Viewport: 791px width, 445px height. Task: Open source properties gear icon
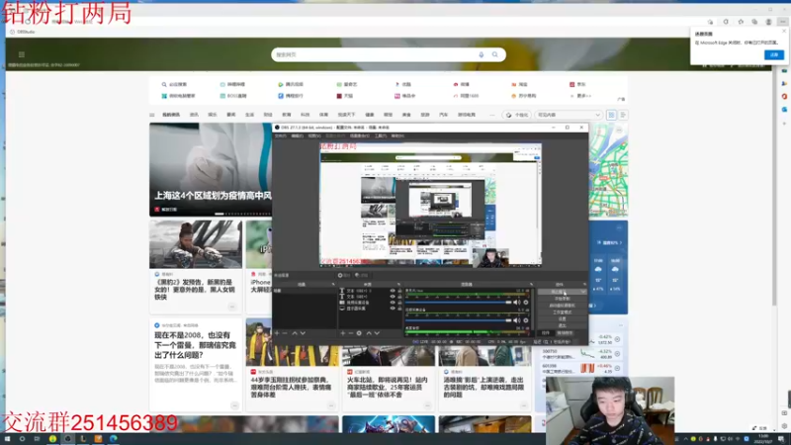[x=359, y=333]
